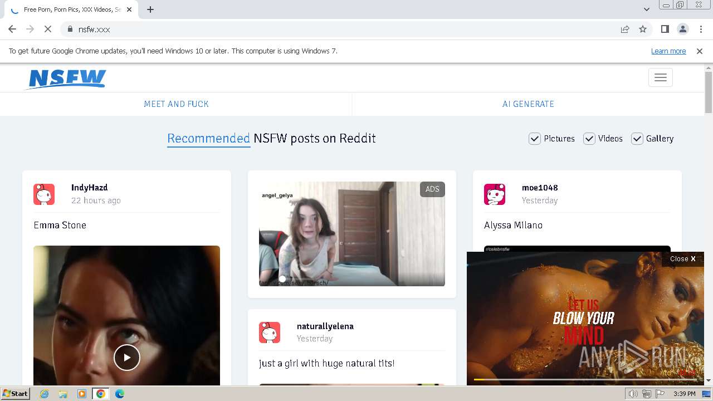Select the browser tab titled Free...
The height and width of the screenshot is (401, 713).
coord(71,9)
